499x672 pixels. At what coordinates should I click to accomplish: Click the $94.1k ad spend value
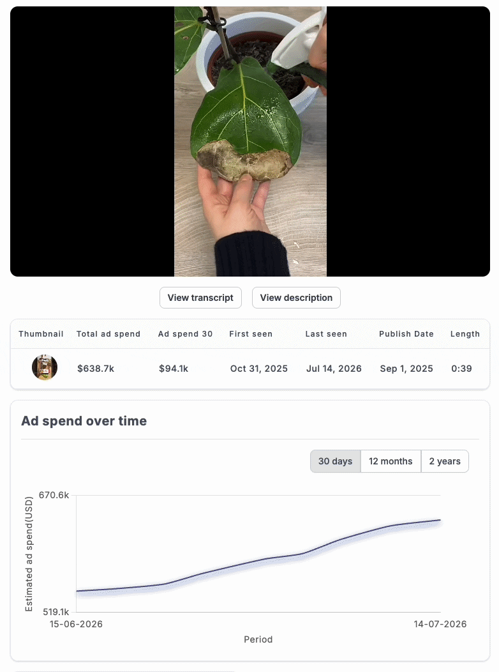coord(174,369)
